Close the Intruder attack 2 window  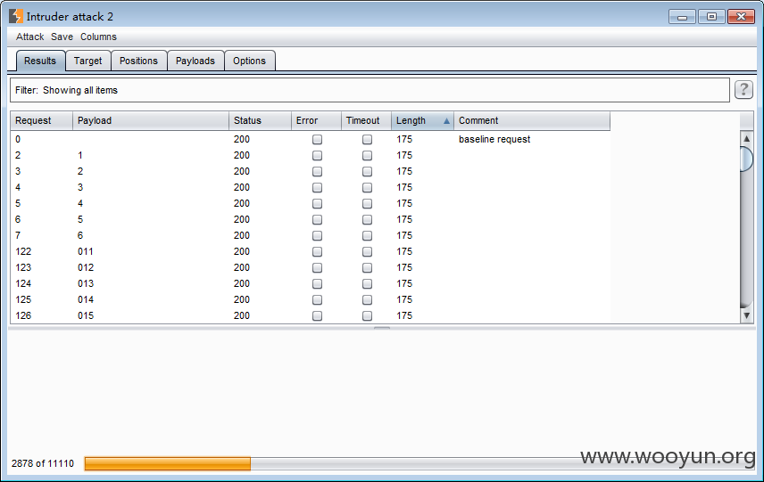pos(741,17)
